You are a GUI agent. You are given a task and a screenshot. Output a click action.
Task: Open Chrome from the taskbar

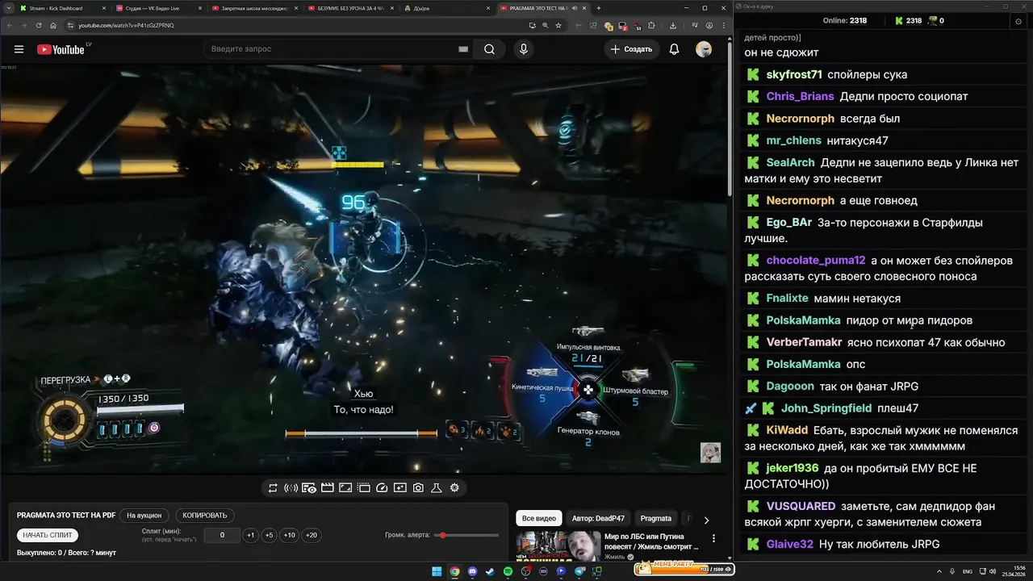pyautogui.click(x=454, y=571)
